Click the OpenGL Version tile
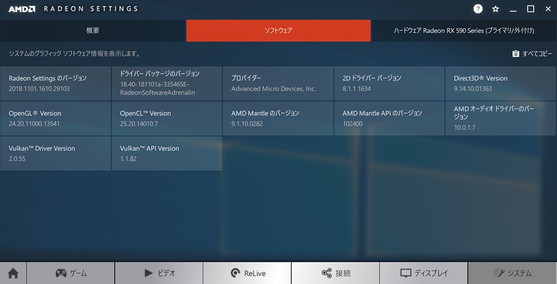 point(55,118)
